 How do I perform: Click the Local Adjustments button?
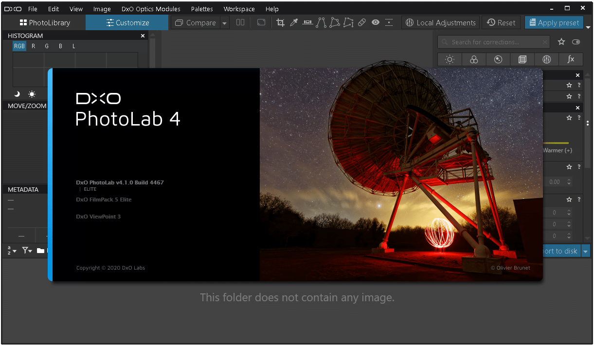pyautogui.click(x=440, y=22)
